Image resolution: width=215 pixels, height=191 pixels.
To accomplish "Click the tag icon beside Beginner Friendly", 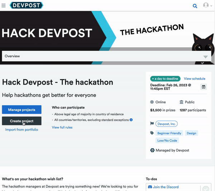I will coord(152,133).
